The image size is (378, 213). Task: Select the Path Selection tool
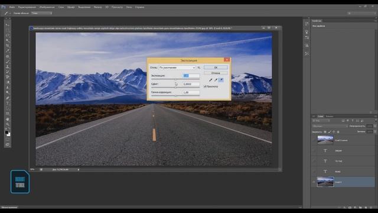coord(8,108)
